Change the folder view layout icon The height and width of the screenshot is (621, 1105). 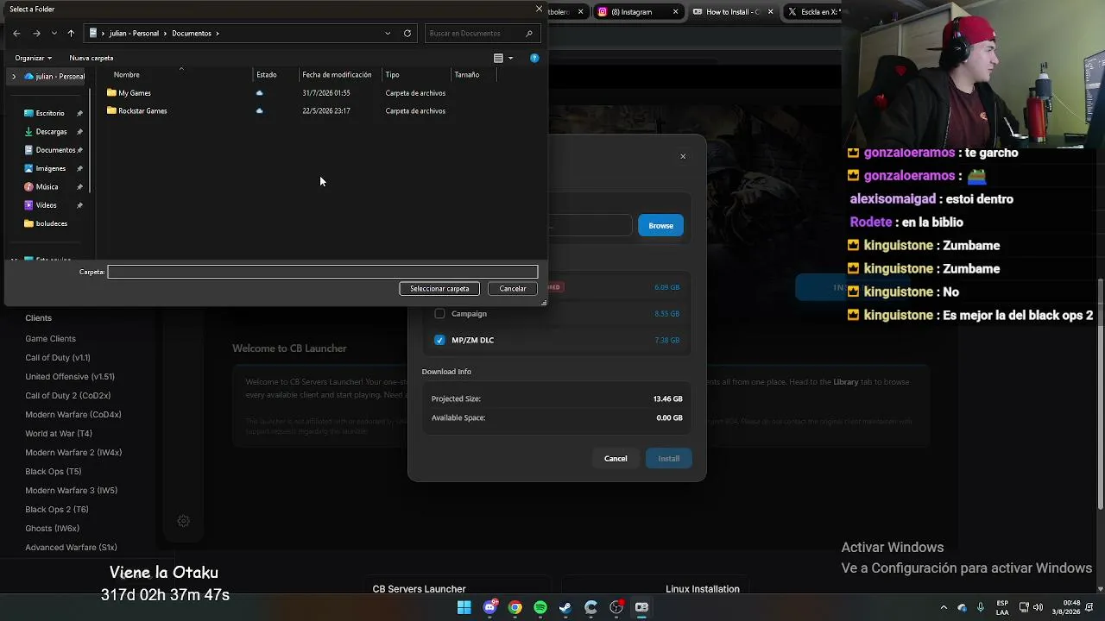[498, 58]
